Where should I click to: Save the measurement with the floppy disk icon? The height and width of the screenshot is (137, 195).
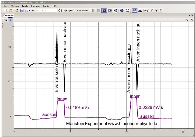tap(22, 10)
